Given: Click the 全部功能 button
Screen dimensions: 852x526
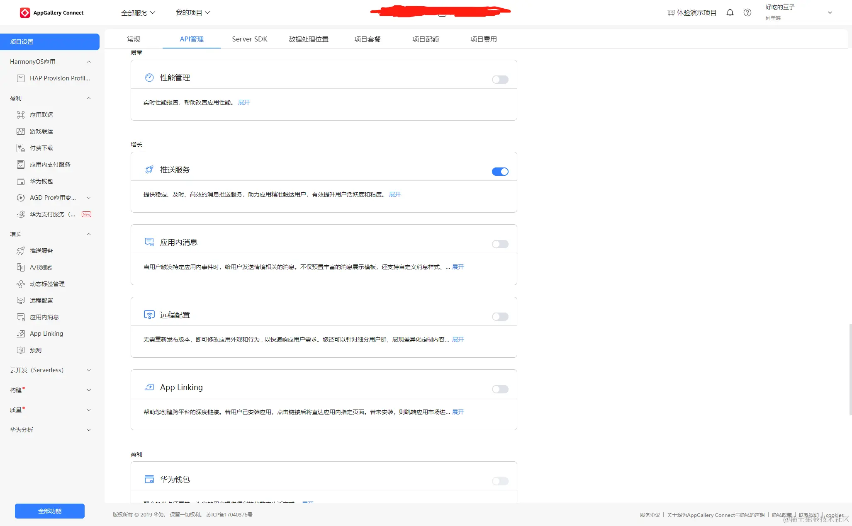Looking at the screenshot, I should click(50, 511).
